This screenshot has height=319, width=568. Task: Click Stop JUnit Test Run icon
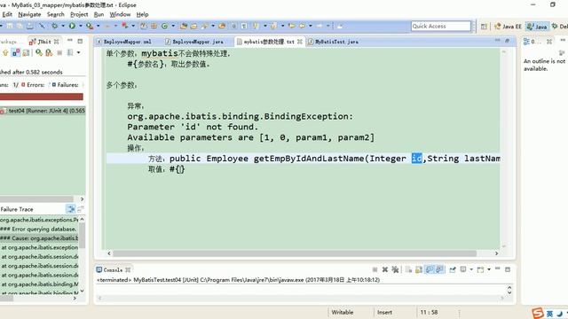tap(59, 53)
